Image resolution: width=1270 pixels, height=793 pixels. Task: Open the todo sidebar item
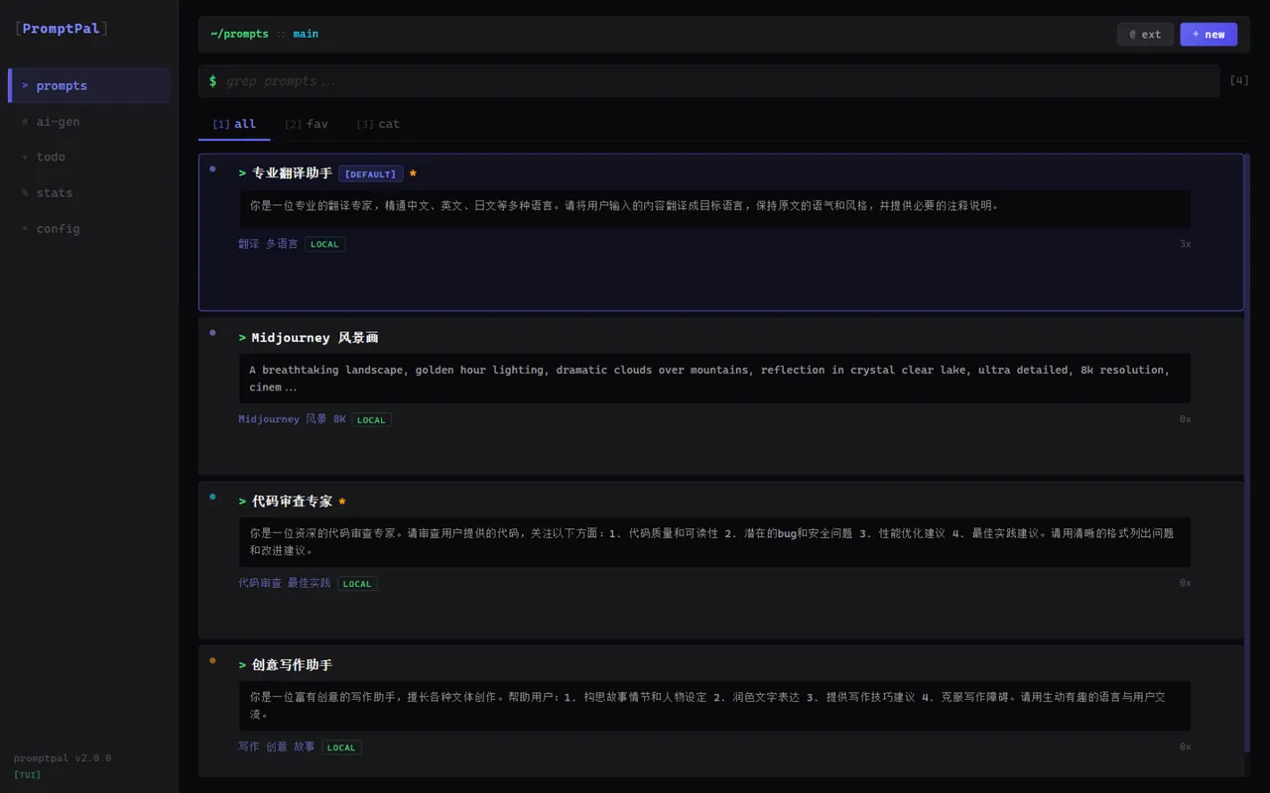pos(89,157)
